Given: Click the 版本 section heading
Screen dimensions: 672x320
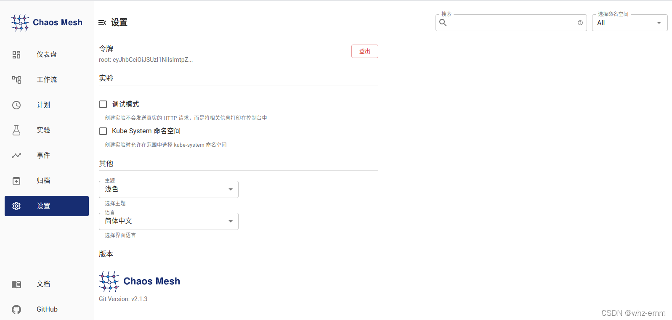Looking at the screenshot, I should (x=106, y=254).
